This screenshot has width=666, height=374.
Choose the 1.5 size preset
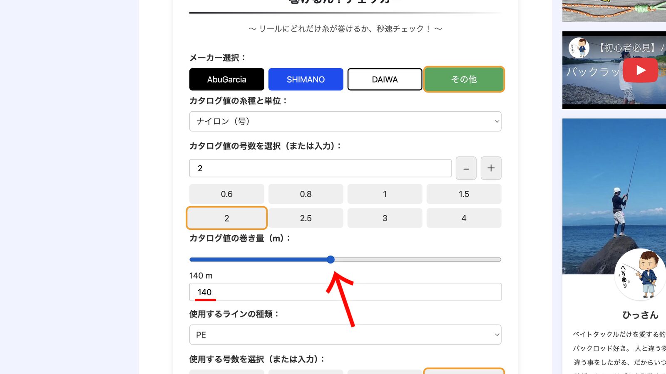click(x=464, y=194)
